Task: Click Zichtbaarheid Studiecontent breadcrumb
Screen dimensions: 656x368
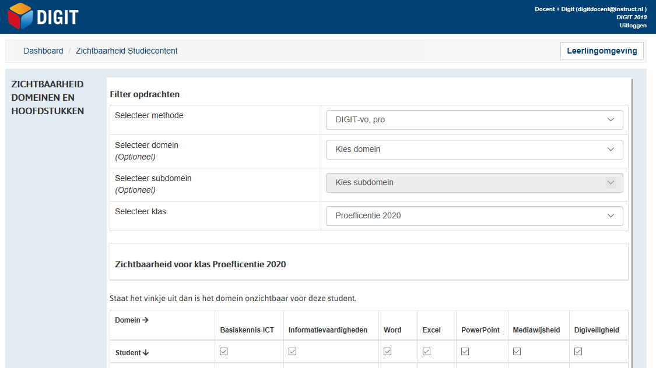Action: coord(127,51)
